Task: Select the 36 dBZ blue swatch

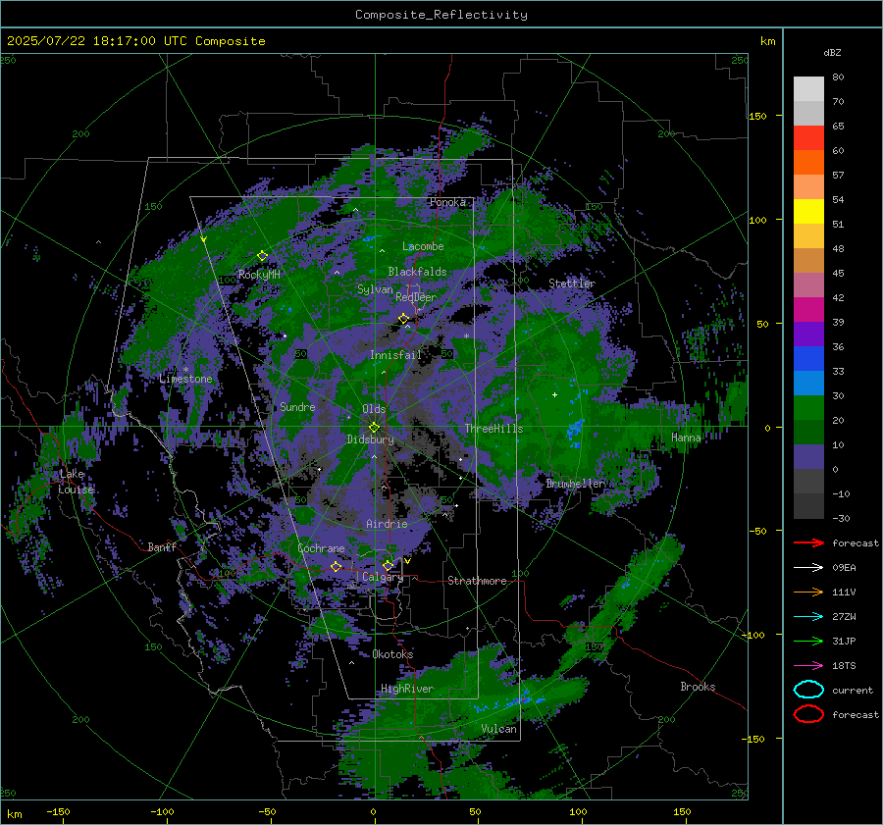Action: point(808,358)
